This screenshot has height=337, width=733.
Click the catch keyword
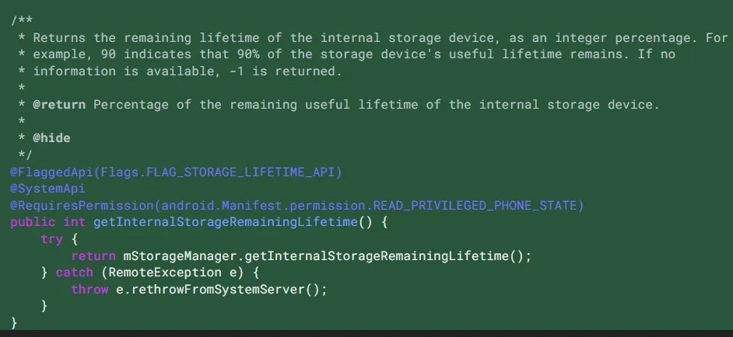[x=74, y=273]
